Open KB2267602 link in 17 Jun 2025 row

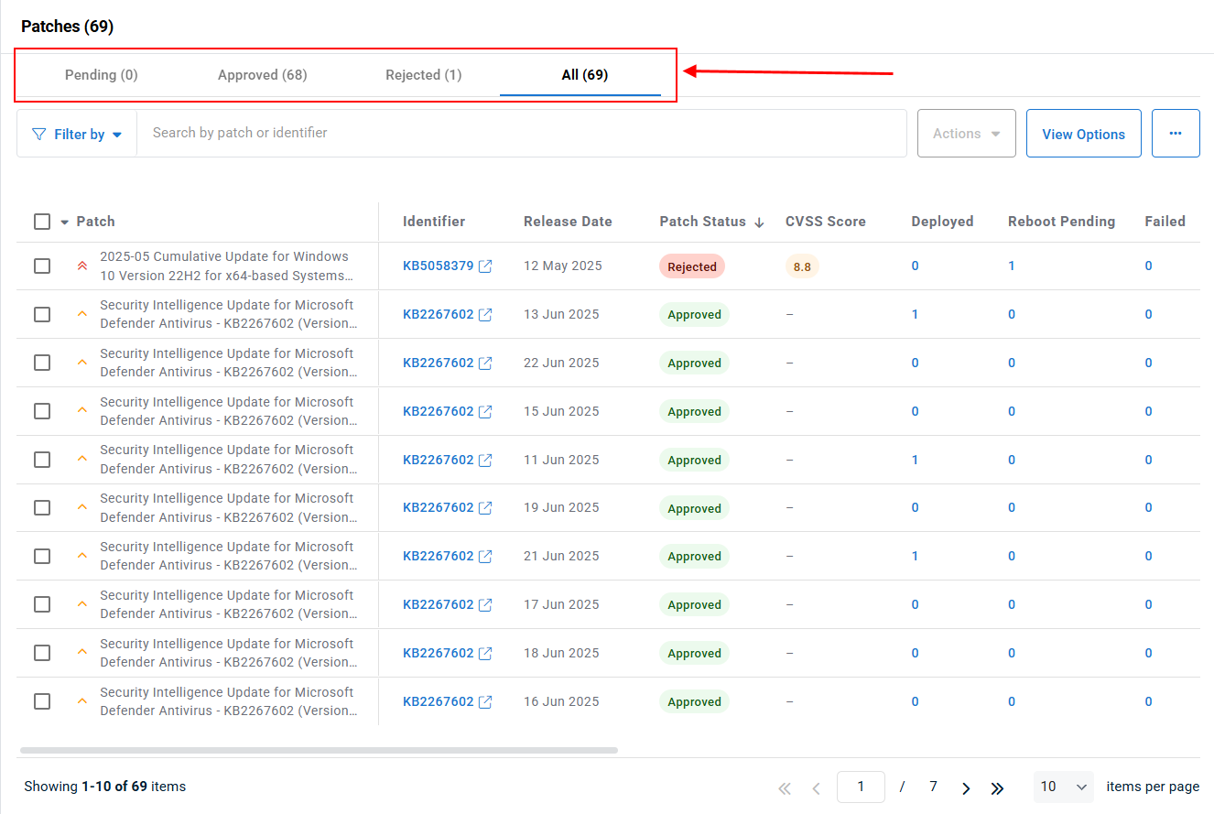tap(439, 604)
